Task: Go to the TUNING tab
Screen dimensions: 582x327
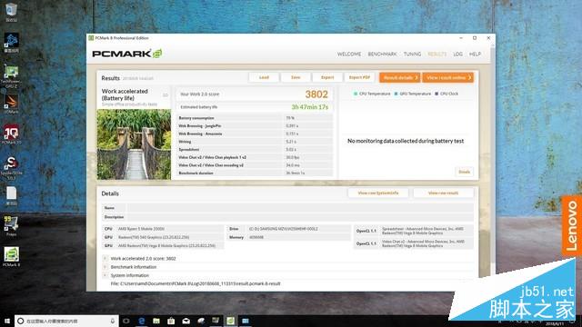Action: pos(412,54)
